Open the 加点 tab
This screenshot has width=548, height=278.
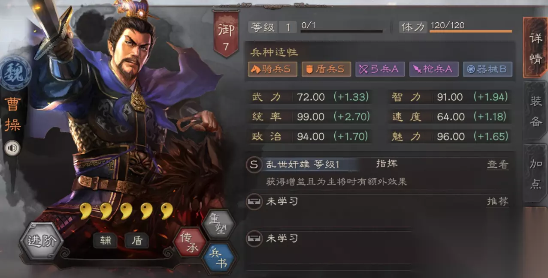pos(535,174)
